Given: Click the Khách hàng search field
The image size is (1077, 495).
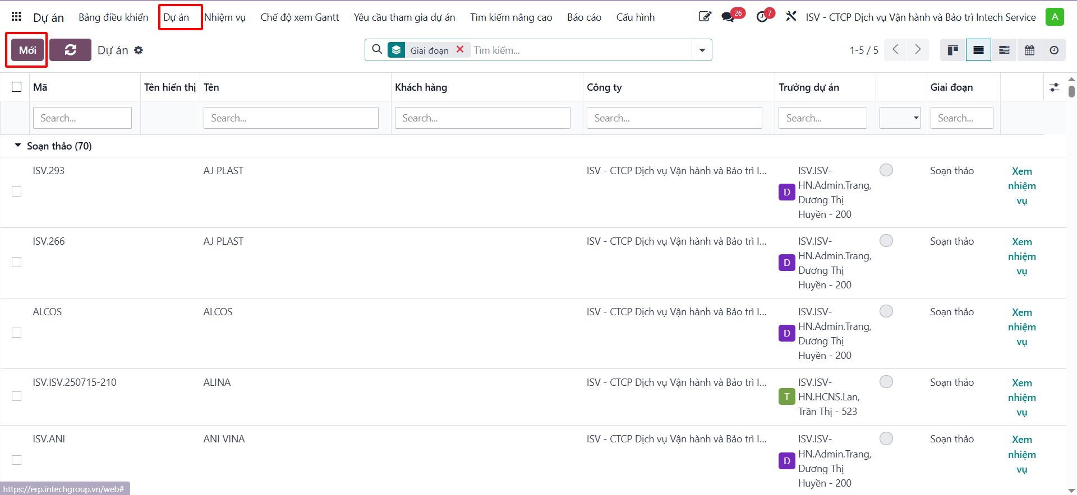Looking at the screenshot, I should pyautogui.click(x=482, y=118).
